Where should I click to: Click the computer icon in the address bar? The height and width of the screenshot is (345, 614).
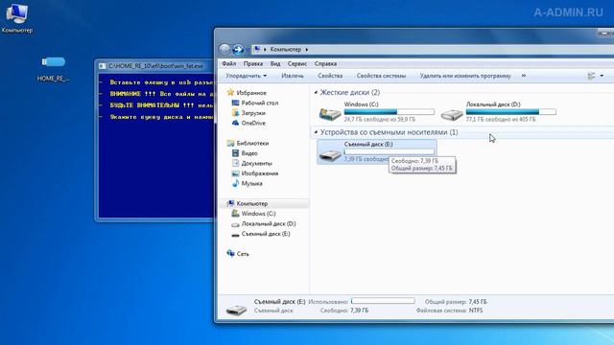click(x=257, y=49)
